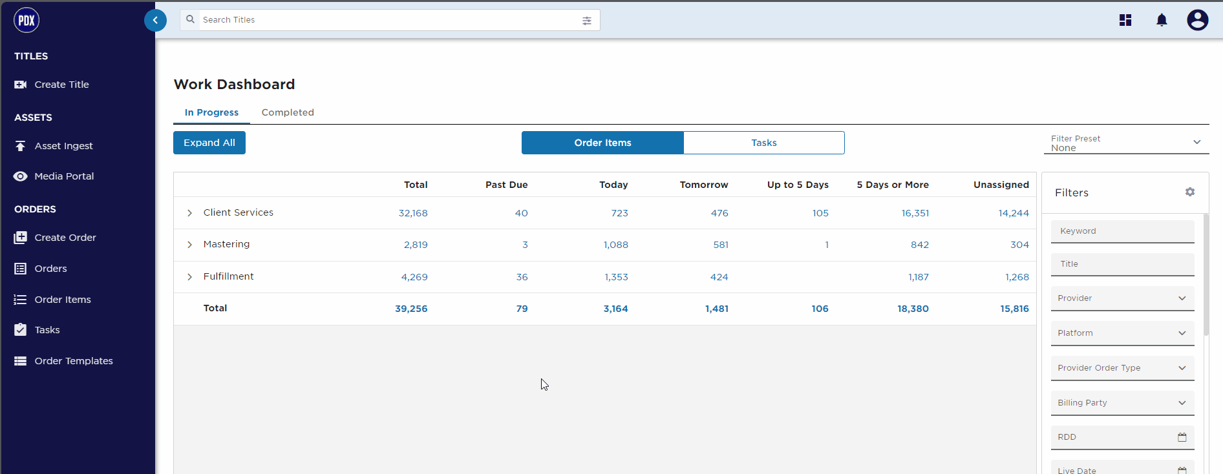Open Create Order page

(x=65, y=238)
